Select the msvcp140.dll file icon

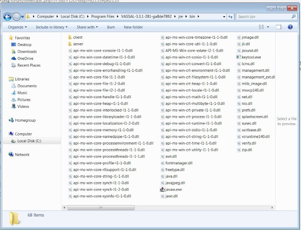239,90
